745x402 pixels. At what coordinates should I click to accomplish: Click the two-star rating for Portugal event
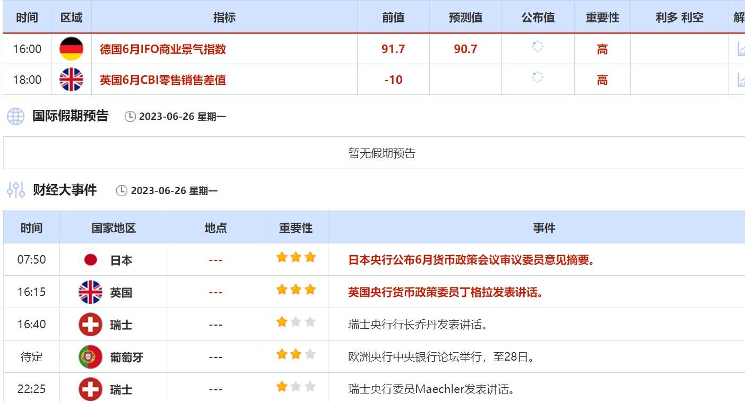pos(296,355)
